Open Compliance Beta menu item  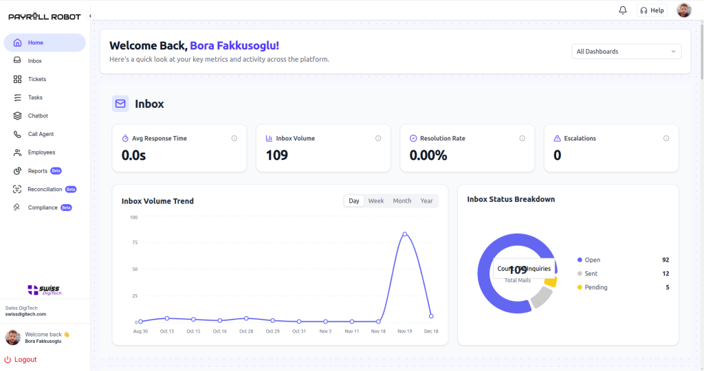43,207
